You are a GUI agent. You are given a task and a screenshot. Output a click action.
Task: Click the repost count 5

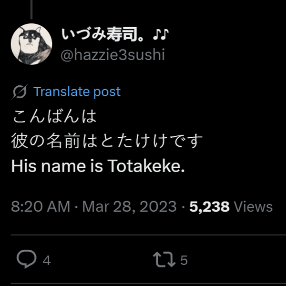[184, 260]
